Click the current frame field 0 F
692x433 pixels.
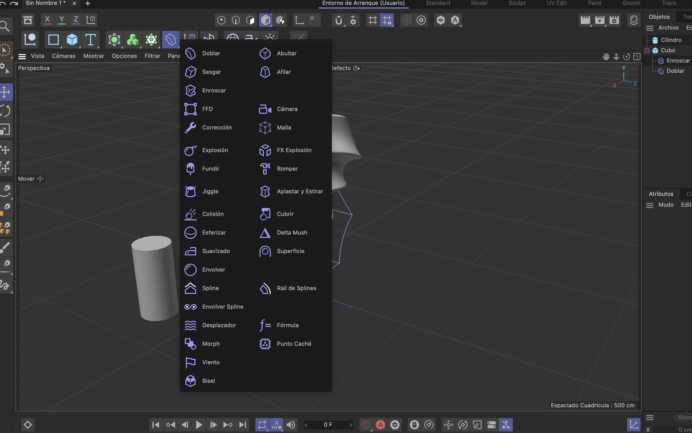pos(328,425)
